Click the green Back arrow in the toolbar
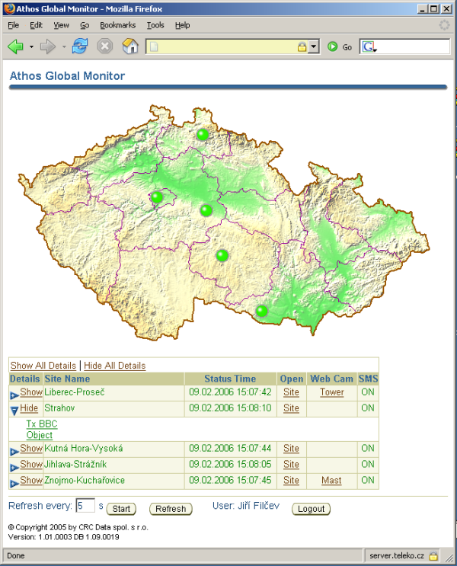 [15, 46]
